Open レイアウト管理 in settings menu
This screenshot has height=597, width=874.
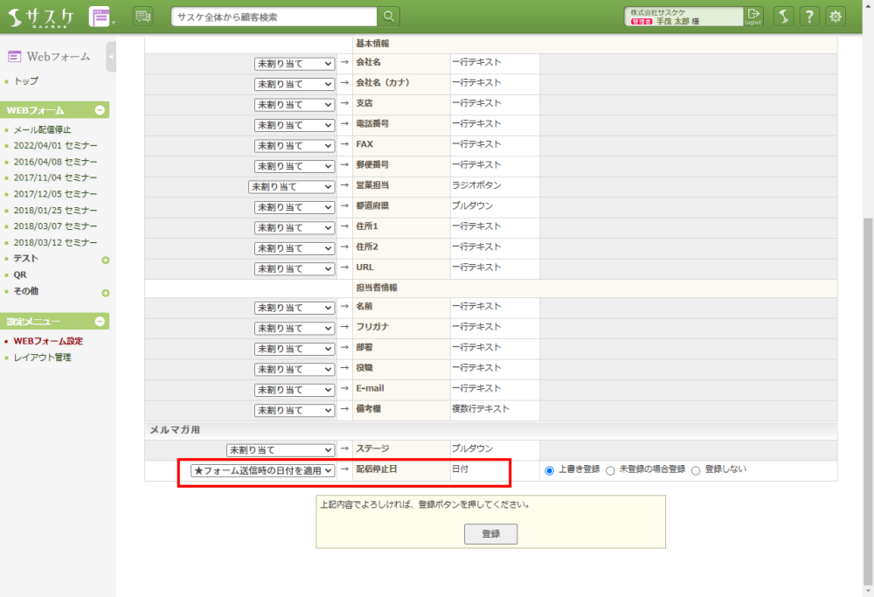(43, 358)
